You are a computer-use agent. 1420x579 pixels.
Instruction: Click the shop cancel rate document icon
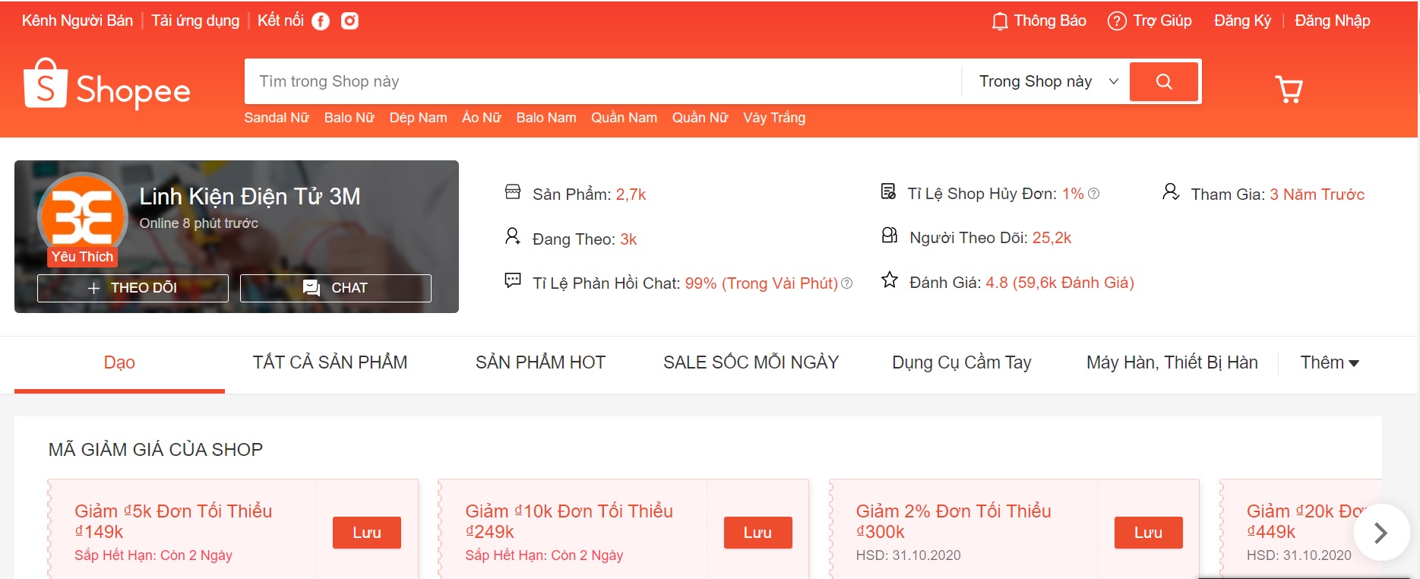click(x=888, y=191)
